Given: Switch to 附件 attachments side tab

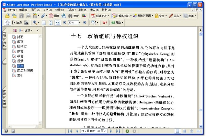Looking at the screenshot, I should pos(4,92).
